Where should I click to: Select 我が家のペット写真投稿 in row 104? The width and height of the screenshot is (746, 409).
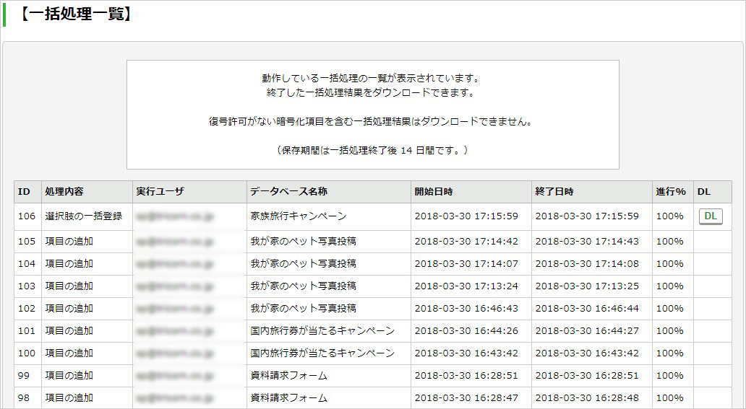pos(304,263)
